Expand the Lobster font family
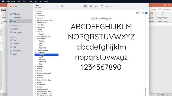The image size is (172, 96). click(35, 11)
